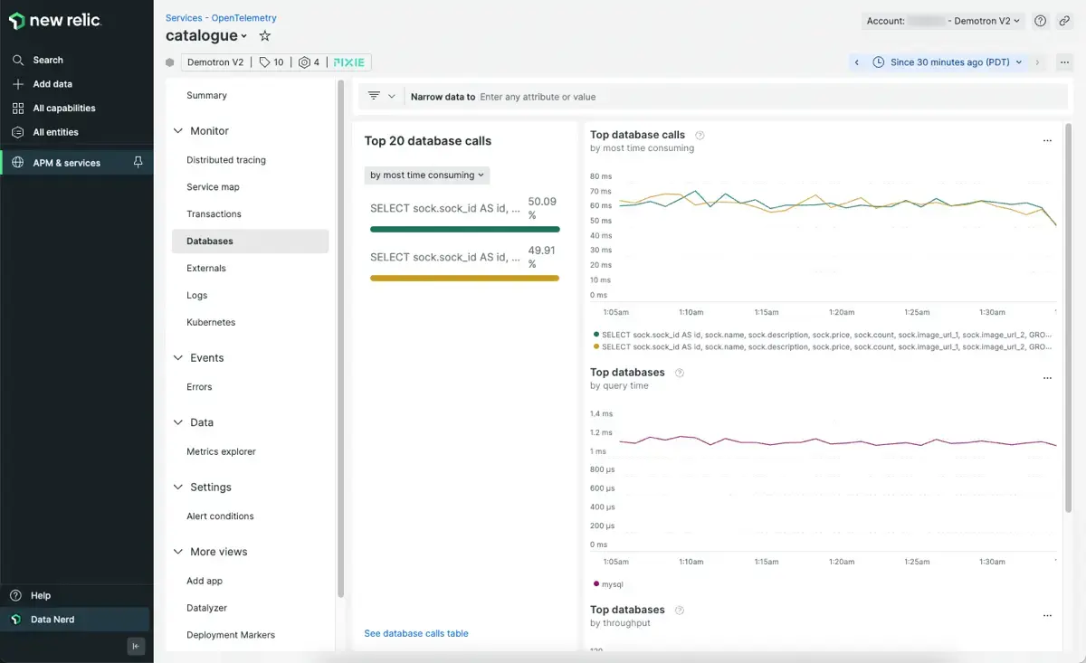Viewport: 1086px width, 663px height.
Task: Click the pin icon beside APM & services
Action: coord(138,163)
